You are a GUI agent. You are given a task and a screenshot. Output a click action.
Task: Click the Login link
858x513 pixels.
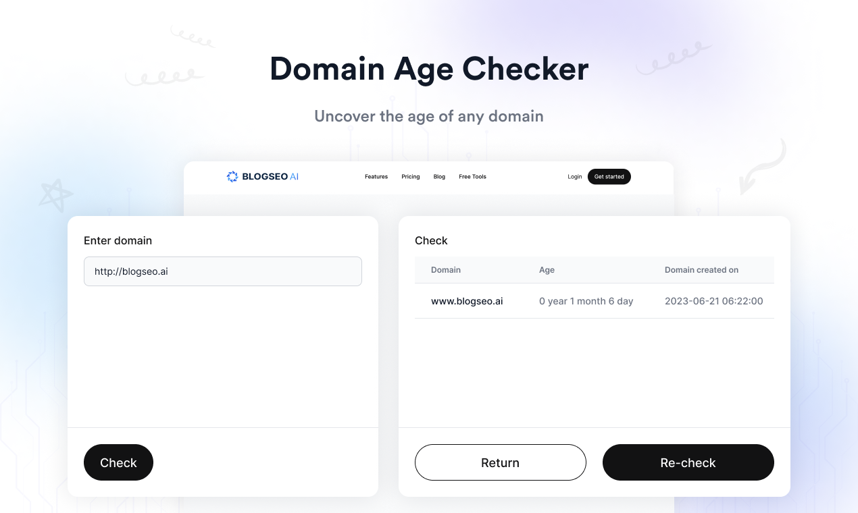575,177
